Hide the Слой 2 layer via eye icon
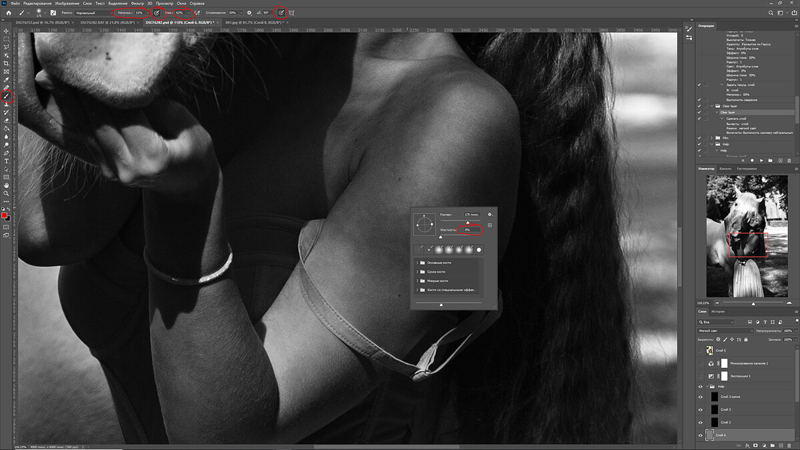The height and width of the screenshot is (450, 800). [701, 422]
